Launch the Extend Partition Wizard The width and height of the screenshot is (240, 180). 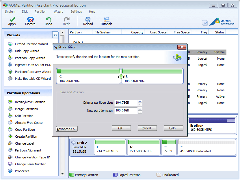(28, 44)
